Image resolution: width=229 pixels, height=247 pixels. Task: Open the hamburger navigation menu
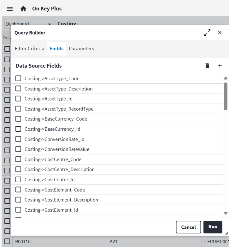tap(10, 9)
